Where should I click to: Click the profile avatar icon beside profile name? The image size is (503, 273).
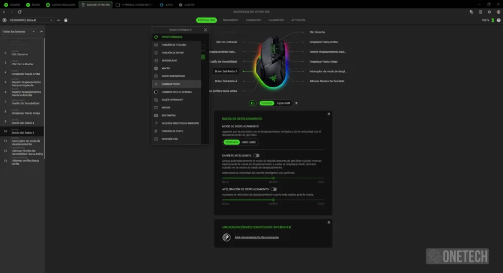pos(5,20)
